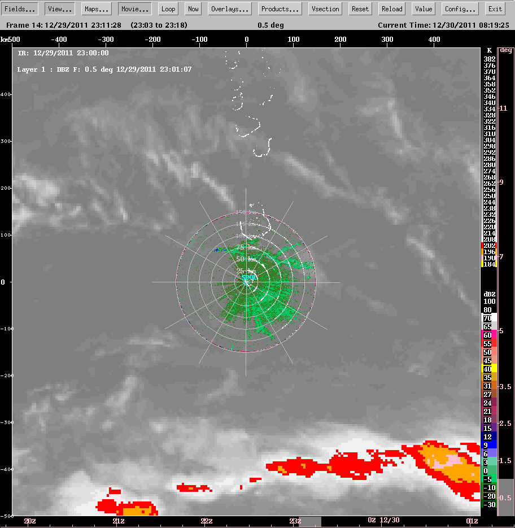Screen dimensions: 515x528
Task: Open the View... options panel
Action: click(59, 9)
